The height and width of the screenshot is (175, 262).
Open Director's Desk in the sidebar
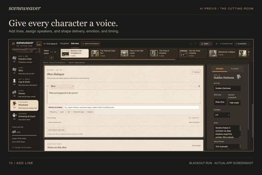click(25, 59)
